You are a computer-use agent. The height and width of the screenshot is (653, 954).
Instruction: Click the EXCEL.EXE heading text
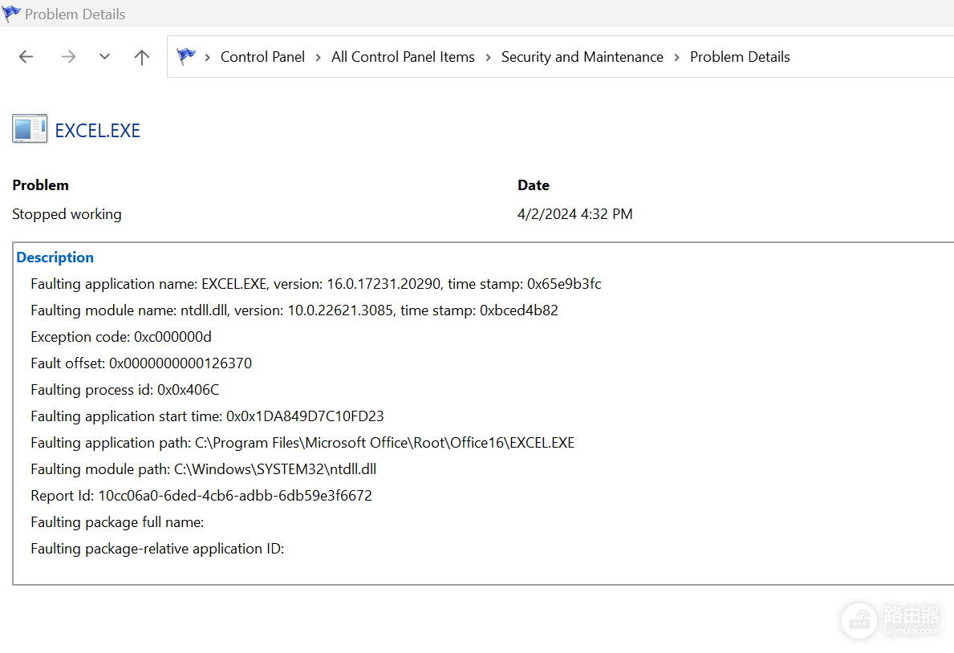[97, 130]
